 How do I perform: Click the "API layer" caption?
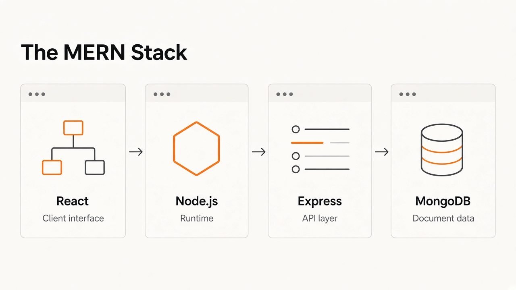pyautogui.click(x=320, y=219)
